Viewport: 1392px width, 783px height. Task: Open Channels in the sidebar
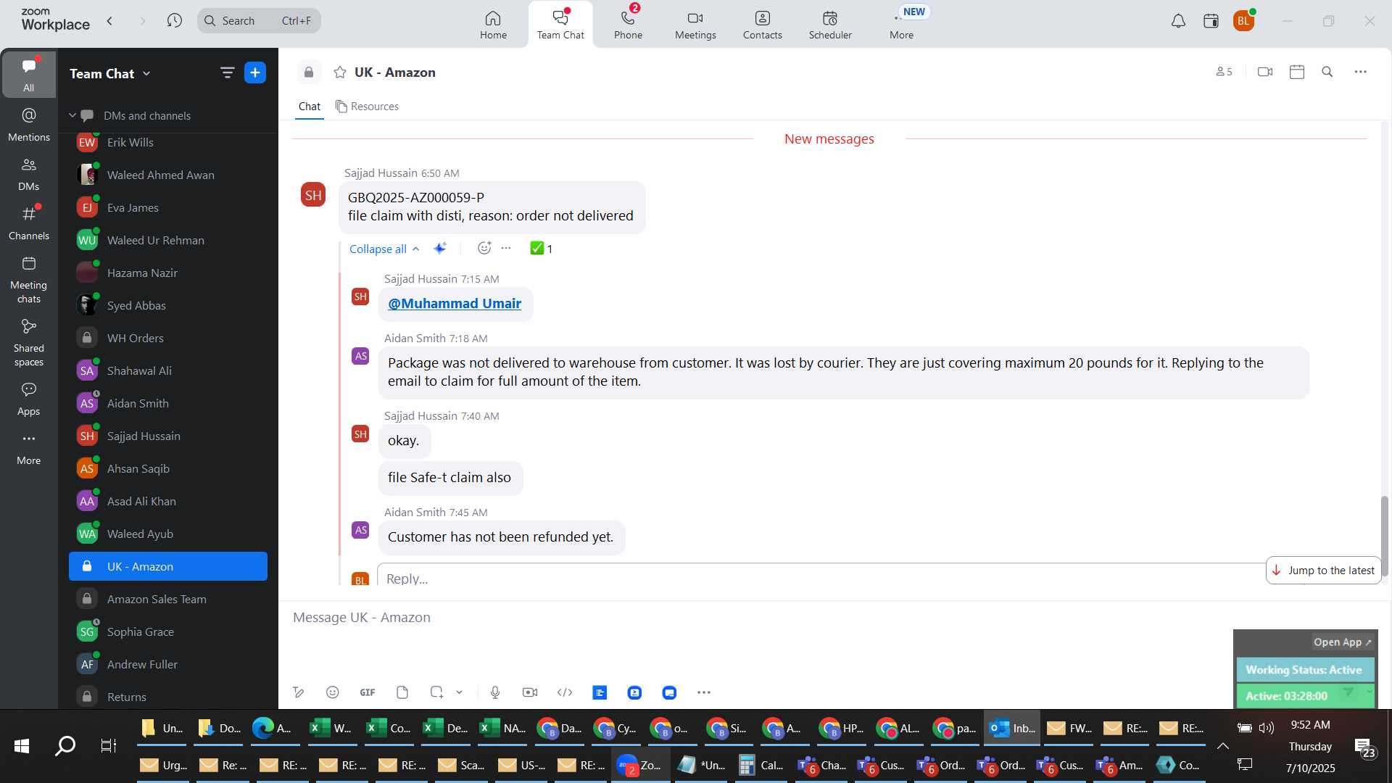[x=28, y=223]
